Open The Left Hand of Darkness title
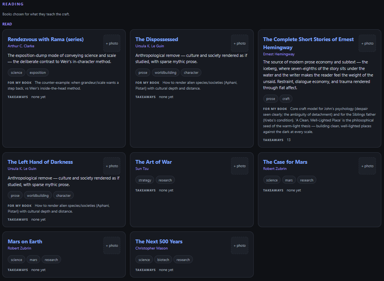The height and width of the screenshot is (281, 384). (40, 162)
